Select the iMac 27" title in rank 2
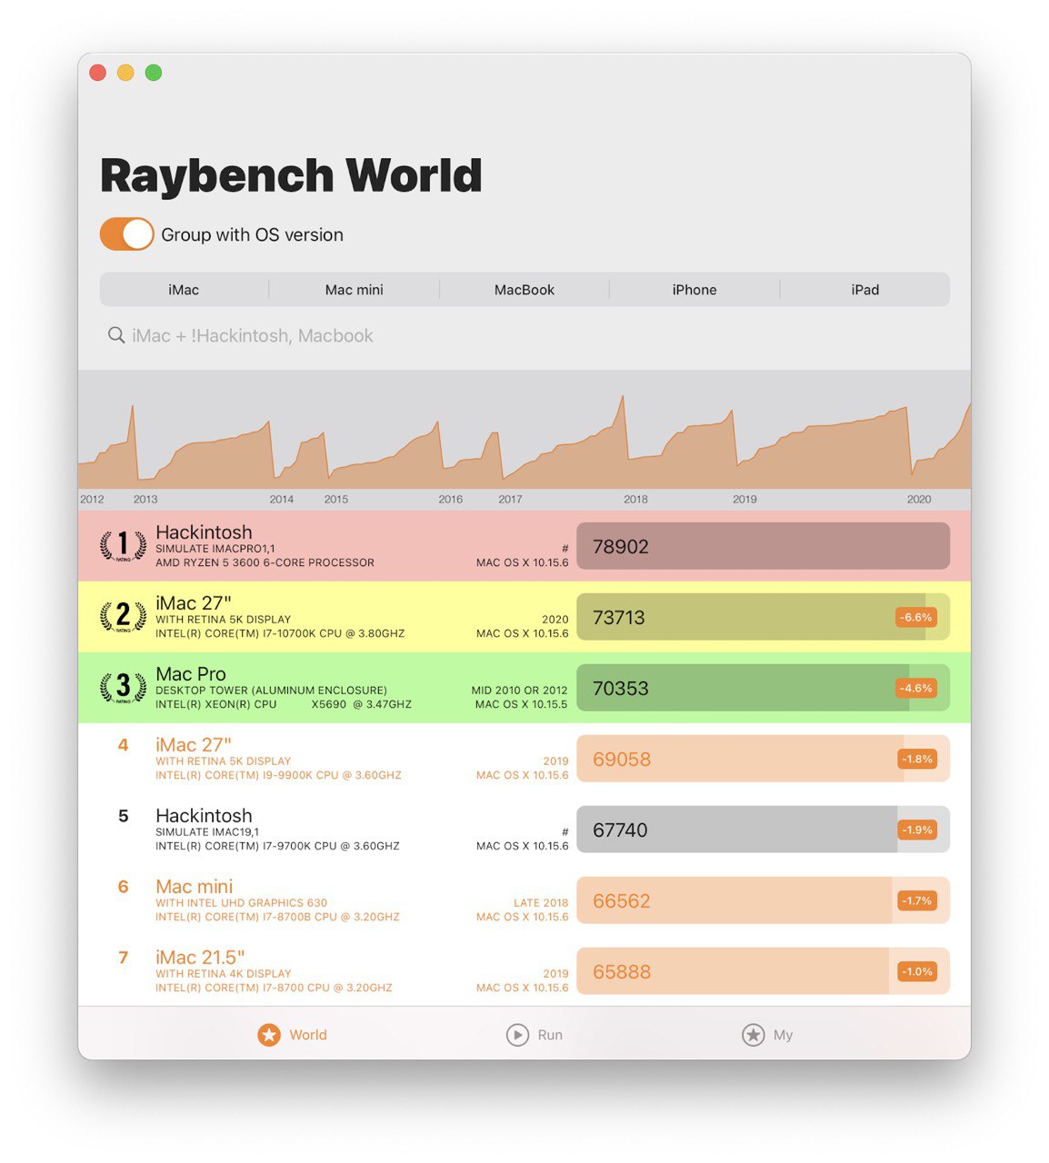Image resolution: width=1049 pixels, height=1163 pixels. pyautogui.click(x=194, y=603)
